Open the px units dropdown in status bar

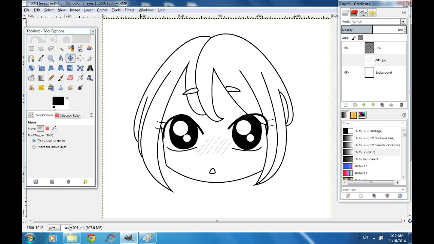tap(54, 228)
